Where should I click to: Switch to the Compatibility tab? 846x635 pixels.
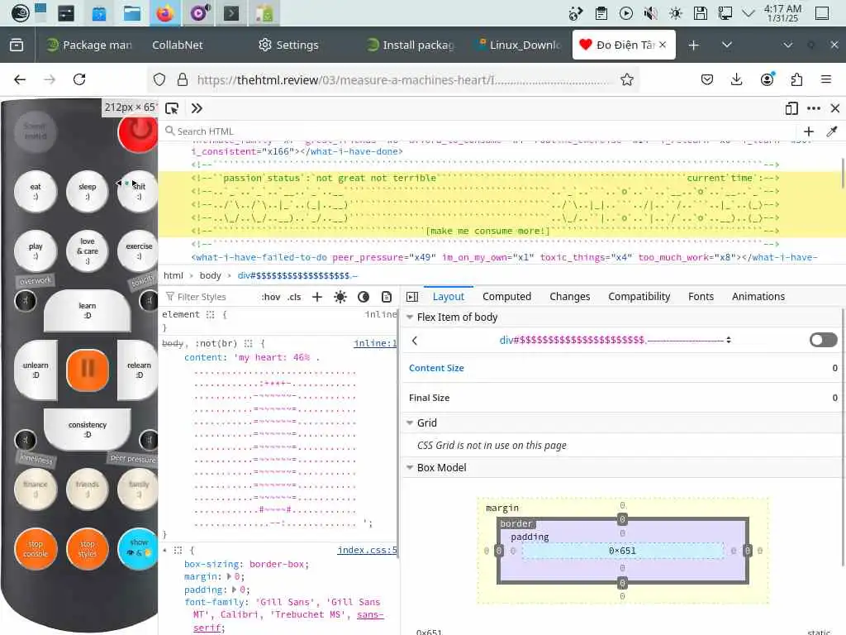point(639,297)
